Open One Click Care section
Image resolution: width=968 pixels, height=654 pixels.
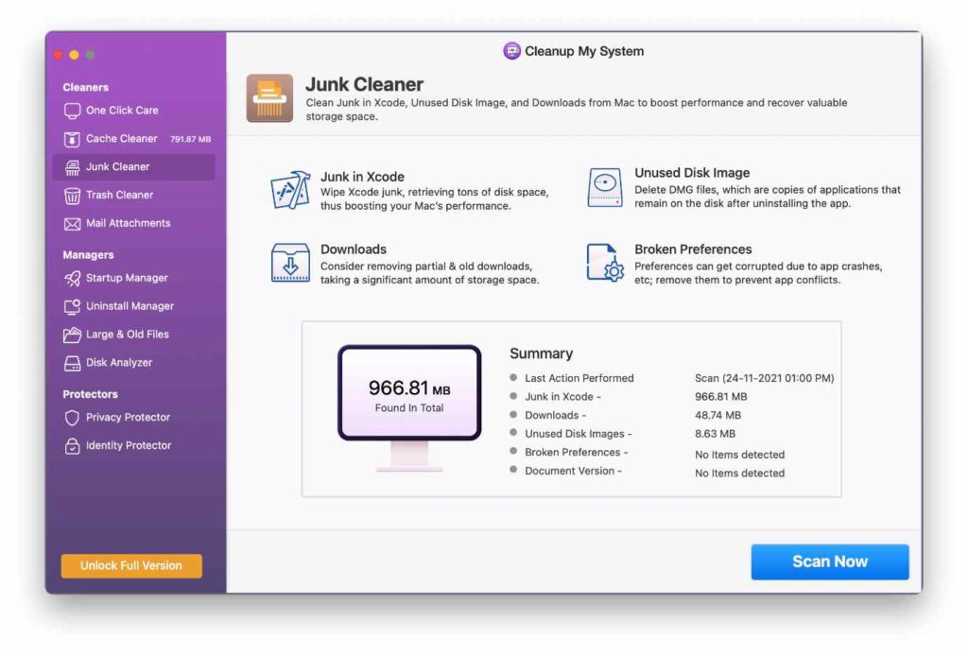click(133, 111)
